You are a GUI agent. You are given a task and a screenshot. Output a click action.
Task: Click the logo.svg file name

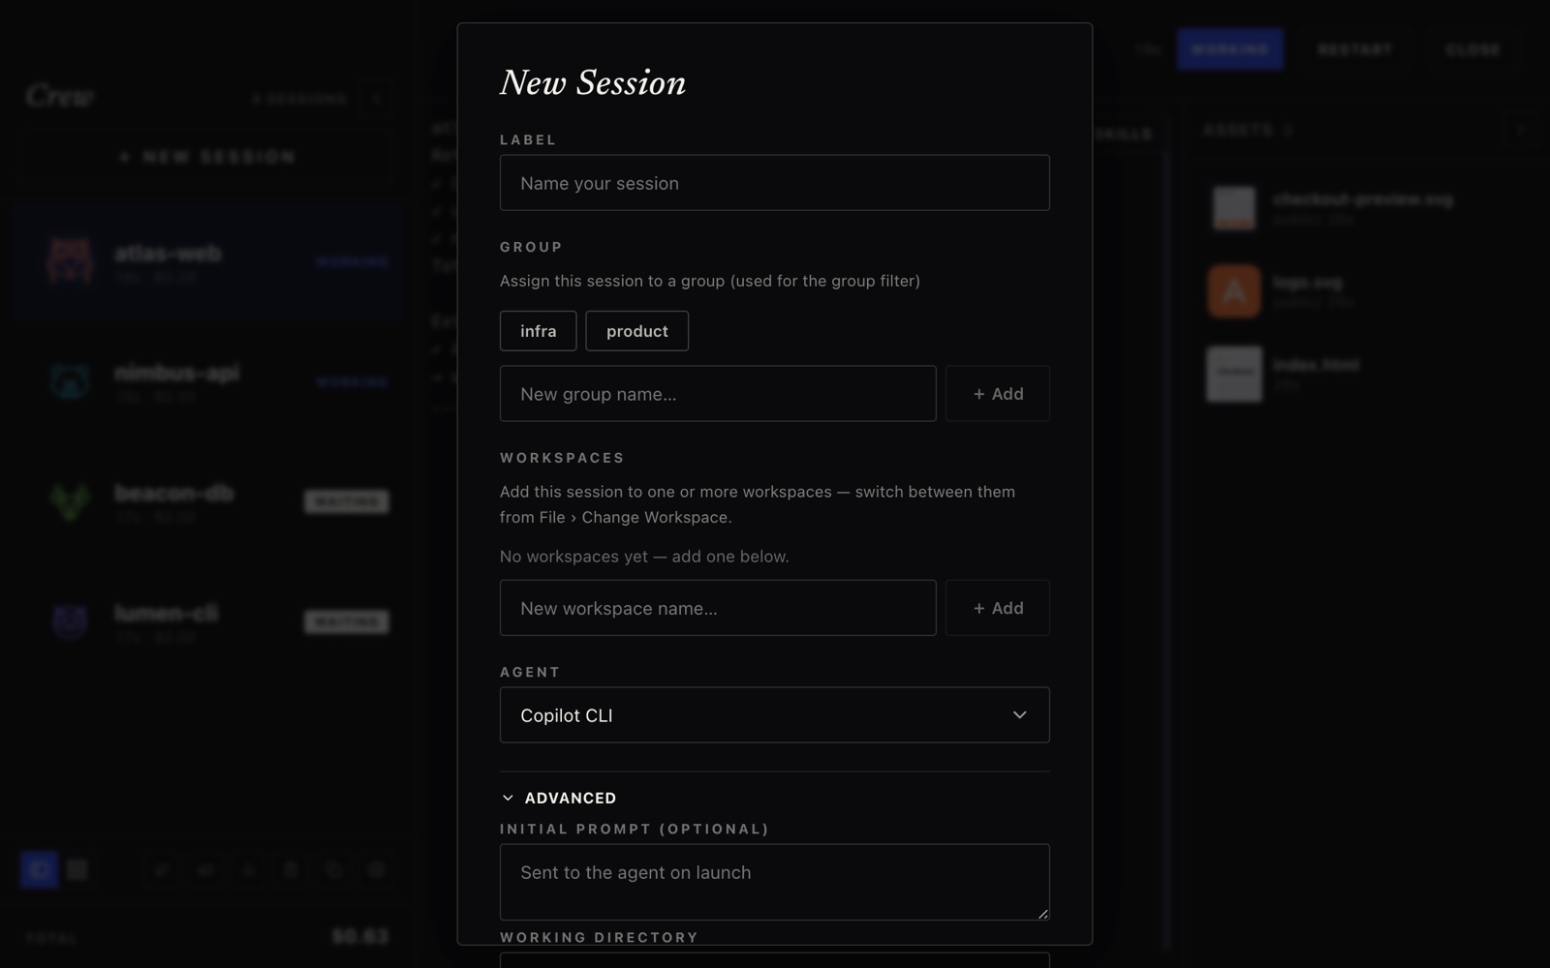[x=1307, y=283]
